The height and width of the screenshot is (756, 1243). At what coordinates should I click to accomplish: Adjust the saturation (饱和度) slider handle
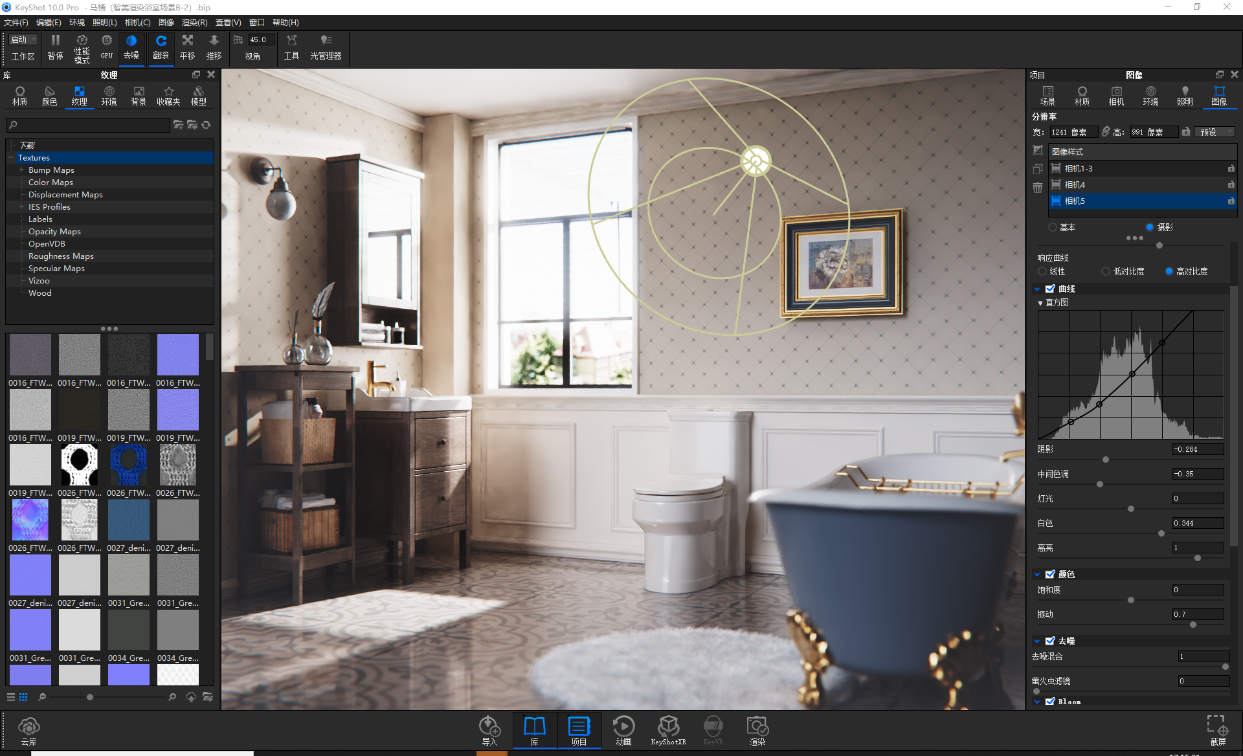coord(1131,600)
